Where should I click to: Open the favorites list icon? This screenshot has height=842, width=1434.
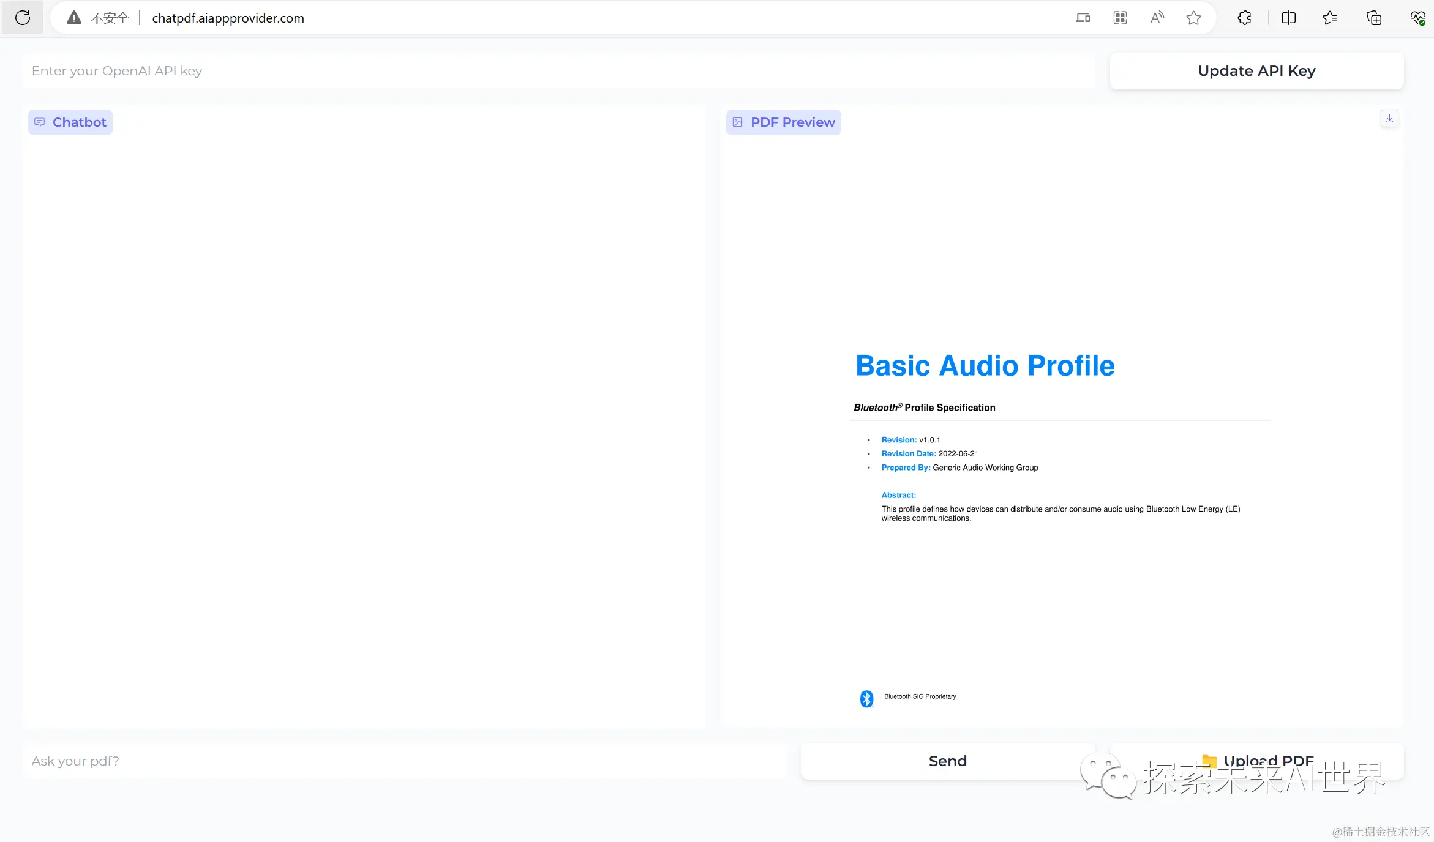pyautogui.click(x=1330, y=18)
